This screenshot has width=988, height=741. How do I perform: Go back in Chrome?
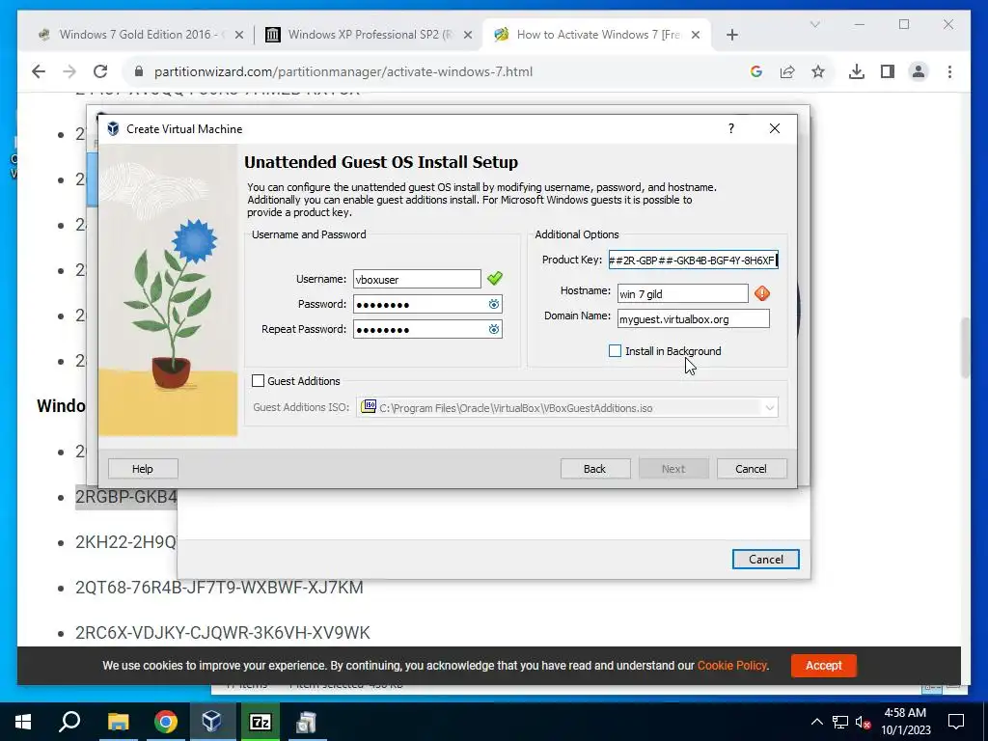click(39, 71)
